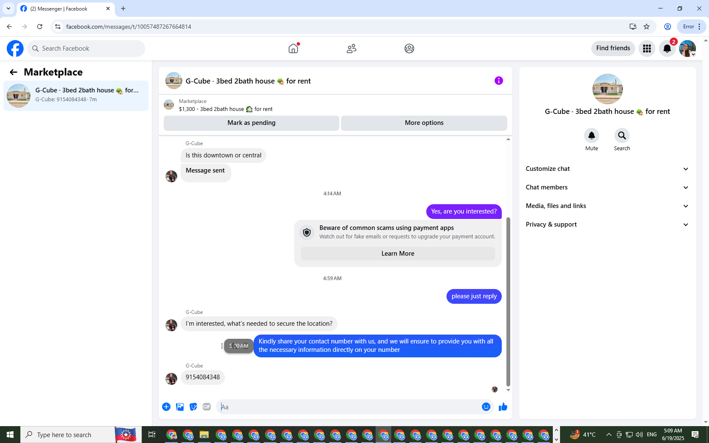The image size is (709, 443).
Task: Mute this conversation using the bell icon
Action: pyautogui.click(x=592, y=135)
